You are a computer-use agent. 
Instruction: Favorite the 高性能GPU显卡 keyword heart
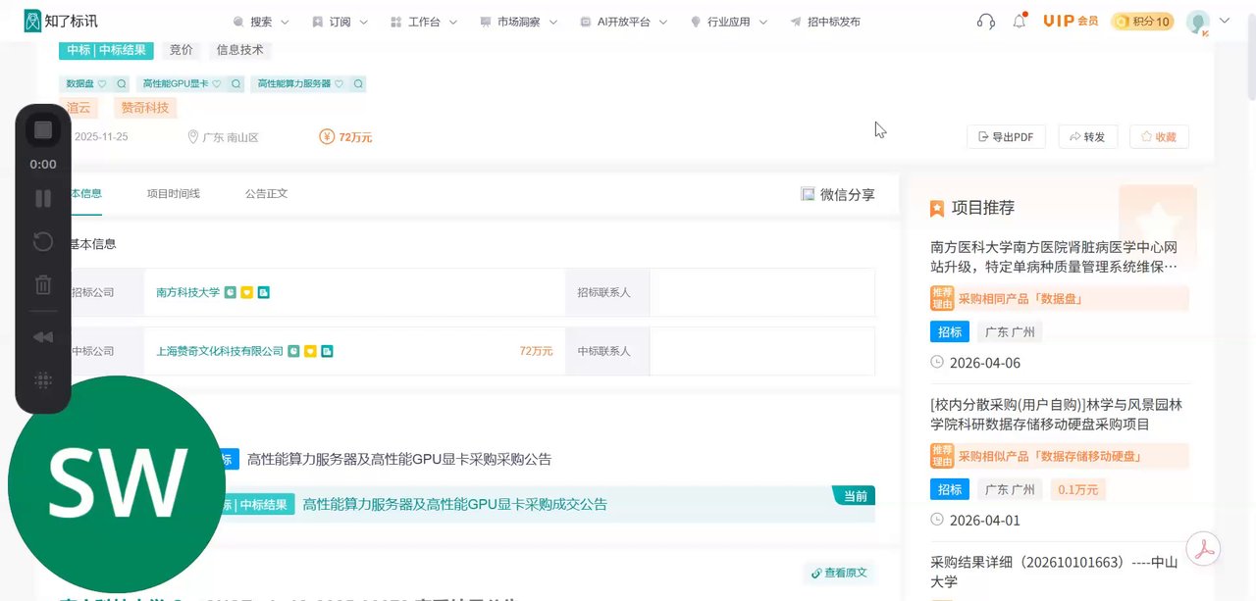click(x=218, y=84)
